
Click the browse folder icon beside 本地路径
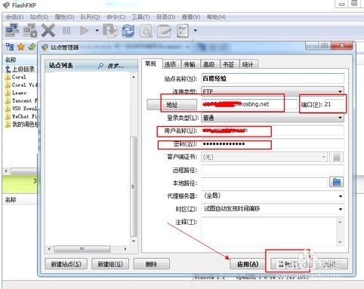click(337, 182)
